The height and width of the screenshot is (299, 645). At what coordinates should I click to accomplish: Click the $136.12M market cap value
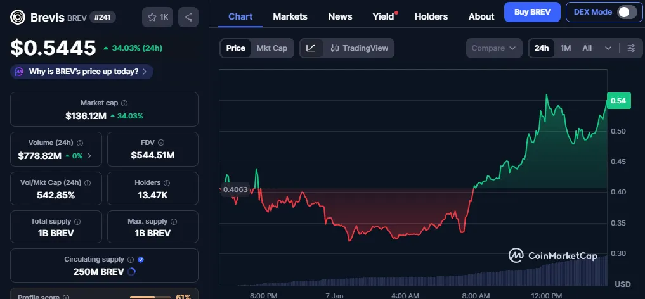(86, 116)
